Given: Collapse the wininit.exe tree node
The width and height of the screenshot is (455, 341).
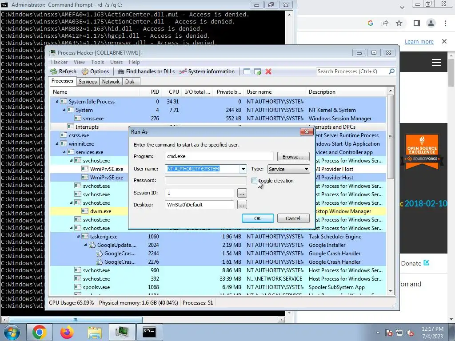Looking at the screenshot, I should (57, 143).
